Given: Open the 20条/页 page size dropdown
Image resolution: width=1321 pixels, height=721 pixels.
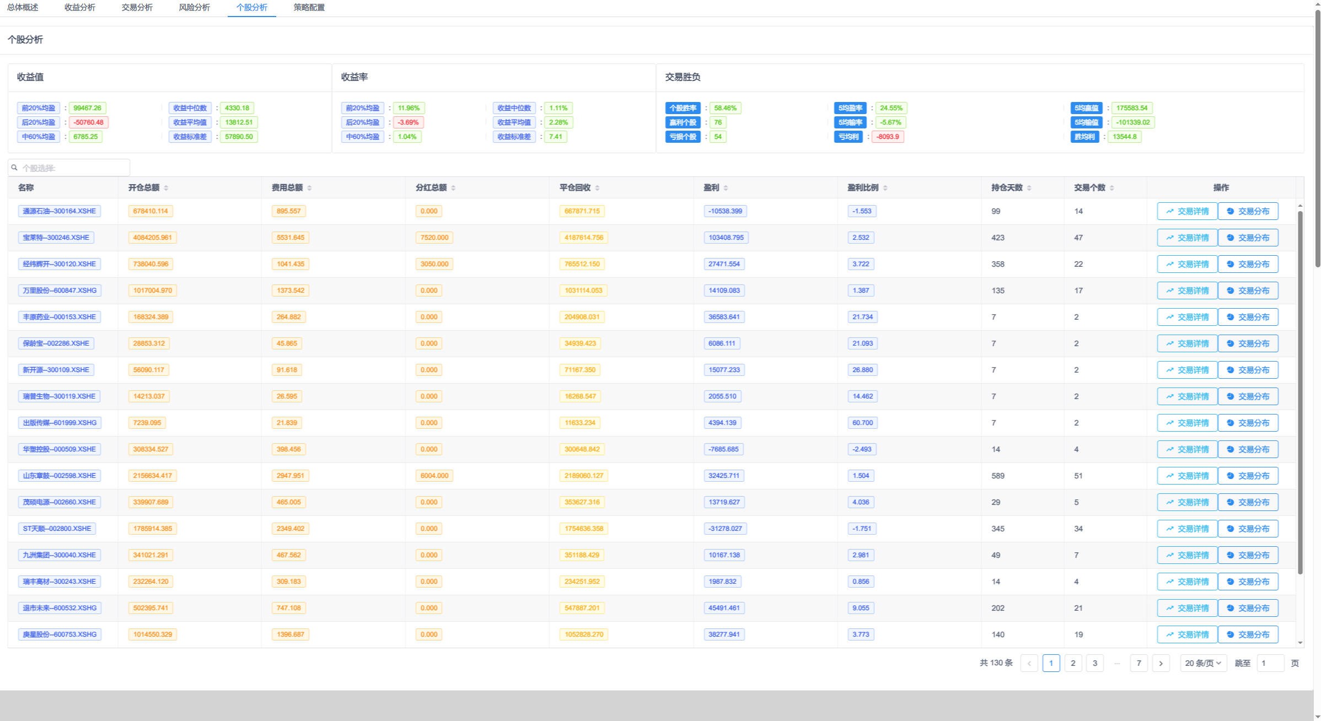Looking at the screenshot, I should (1203, 663).
